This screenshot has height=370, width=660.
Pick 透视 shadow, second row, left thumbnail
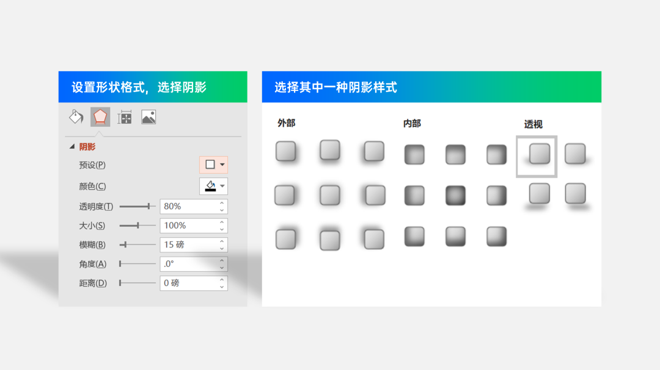point(539,194)
